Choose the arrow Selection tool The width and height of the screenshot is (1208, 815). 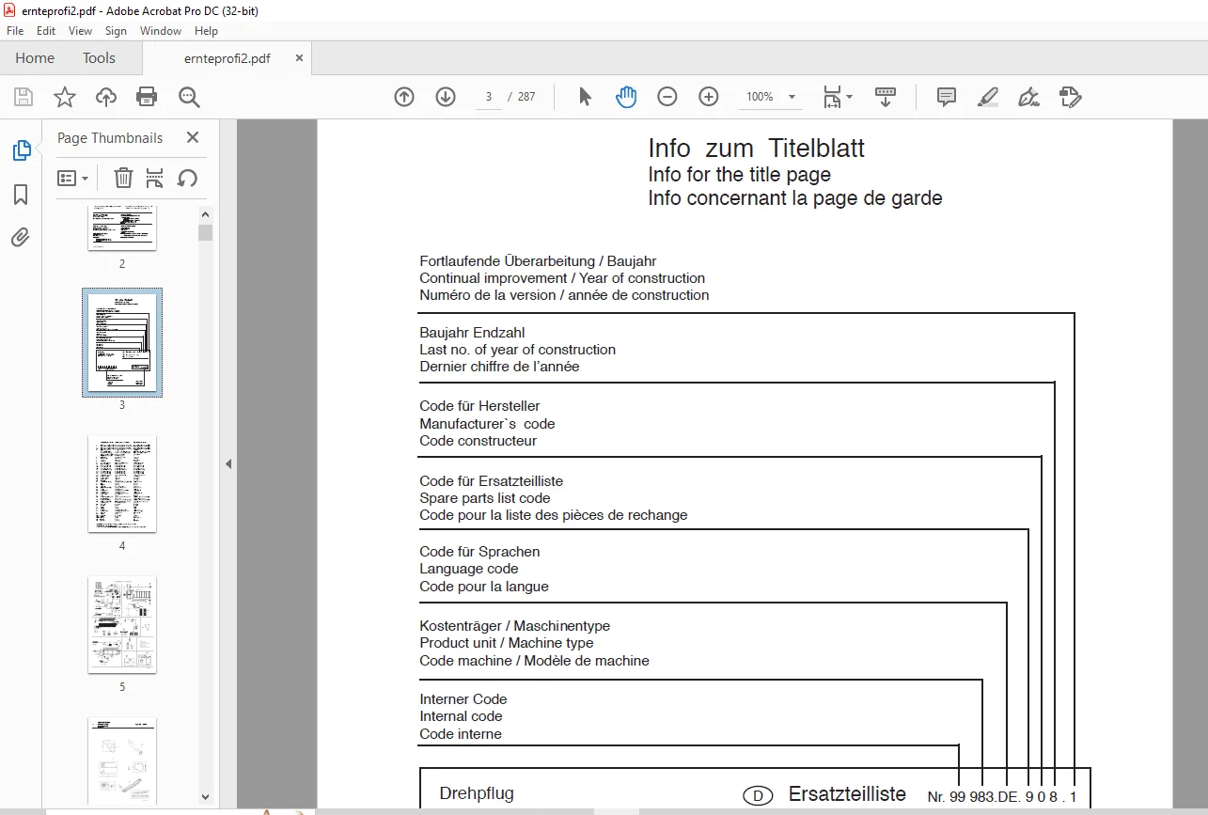(x=585, y=97)
